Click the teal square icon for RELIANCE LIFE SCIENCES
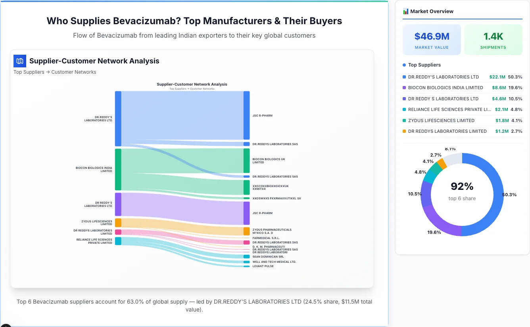Screen dimensions: 530x327 (403, 109)
